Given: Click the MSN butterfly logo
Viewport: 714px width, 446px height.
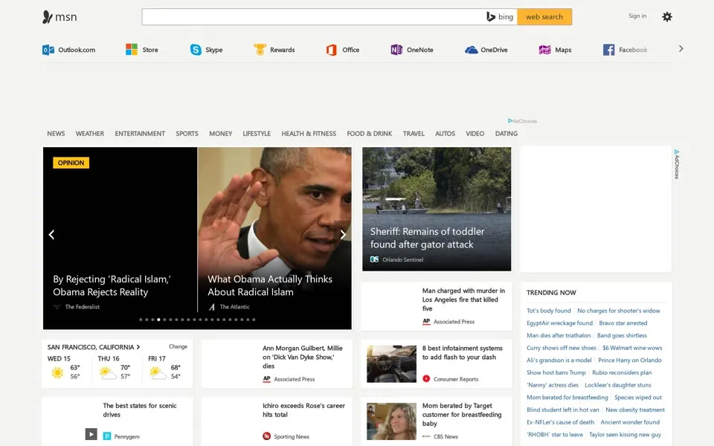Looking at the screenshot, I should [48, 17].
